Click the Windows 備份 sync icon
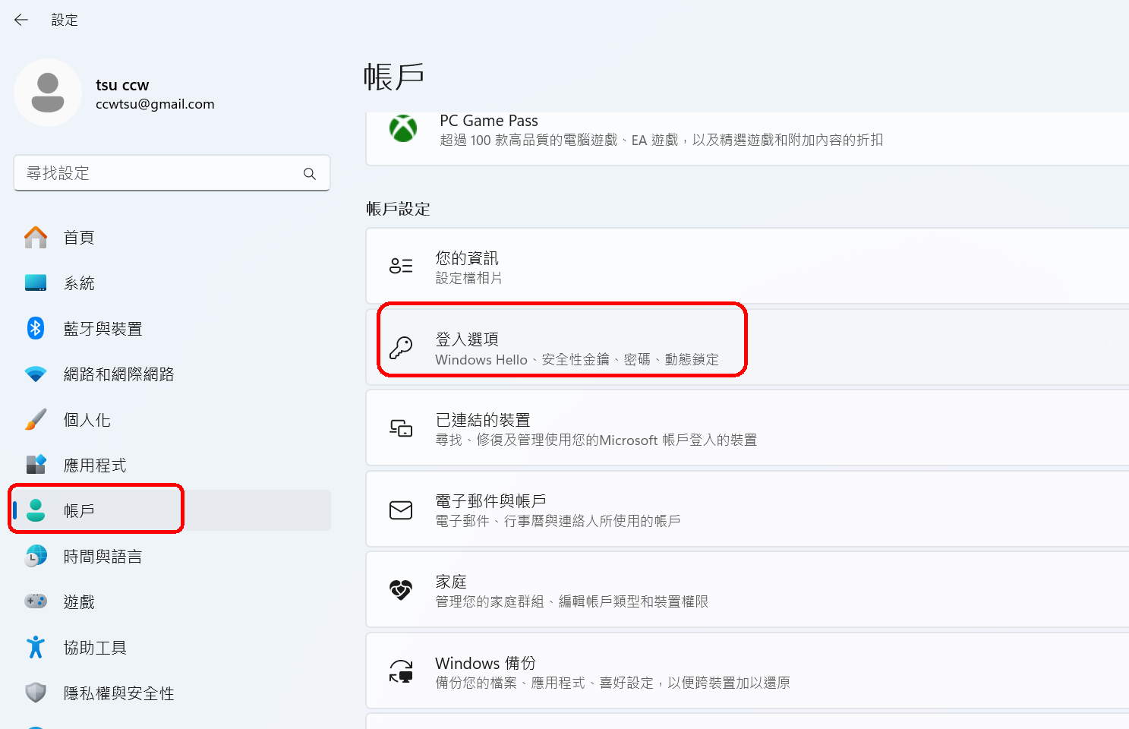The height and width of the screenshot is (729, 1129). click(x=401, y=672)
